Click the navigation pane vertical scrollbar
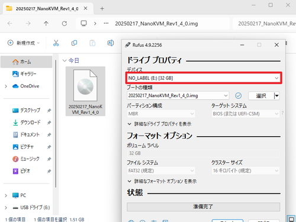Image resolution: width=296 pixels, height=222 pixels. 56,123
